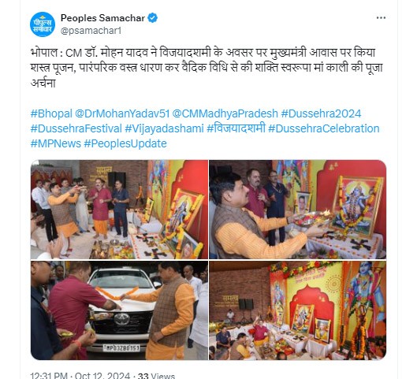402x379 pixels.
Task: Open the #विजयादशमी Hindi hashtag
Action: point(236,128)
